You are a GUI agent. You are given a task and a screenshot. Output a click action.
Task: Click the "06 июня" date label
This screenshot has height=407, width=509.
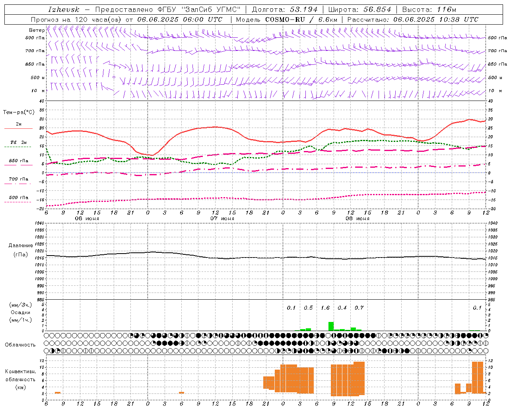[x=87, y=219]
